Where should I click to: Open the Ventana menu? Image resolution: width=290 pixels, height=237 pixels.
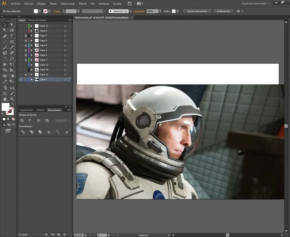(103, 3)
